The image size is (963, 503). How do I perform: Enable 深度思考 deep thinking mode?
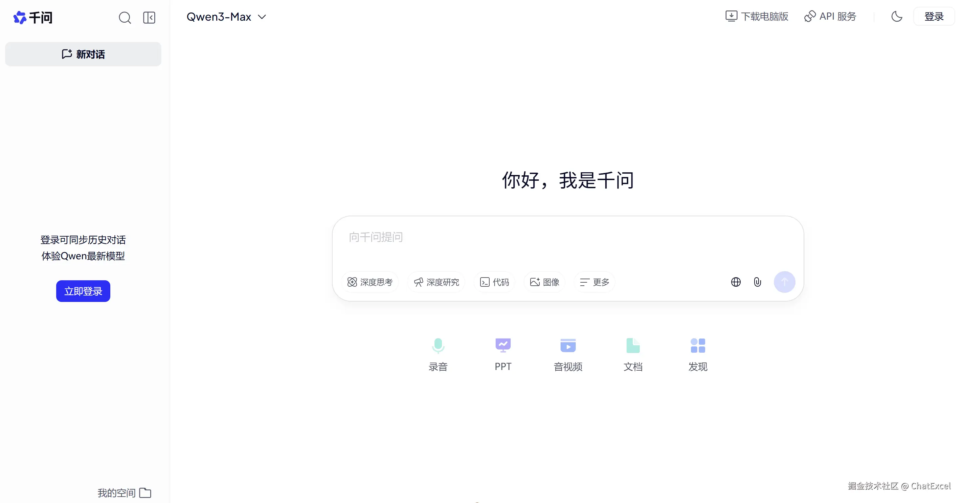coord(370,282)
